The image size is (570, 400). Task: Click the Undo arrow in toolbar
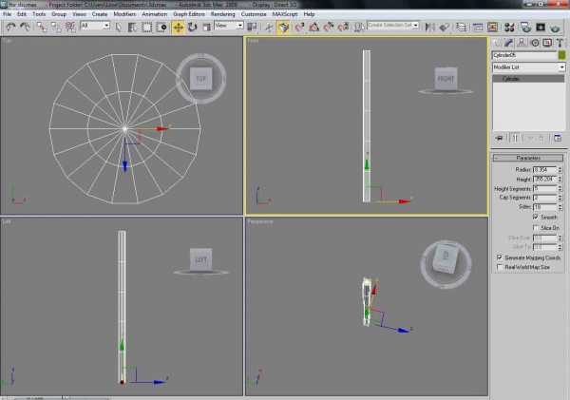point(10,28)
